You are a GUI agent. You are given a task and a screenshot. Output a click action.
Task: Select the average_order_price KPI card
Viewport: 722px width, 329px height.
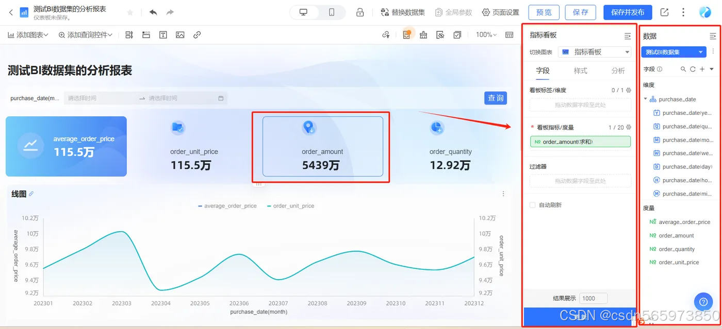(x=66, y=146)
